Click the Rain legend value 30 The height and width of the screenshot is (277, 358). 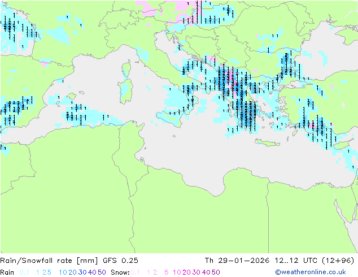click(82, 272)
